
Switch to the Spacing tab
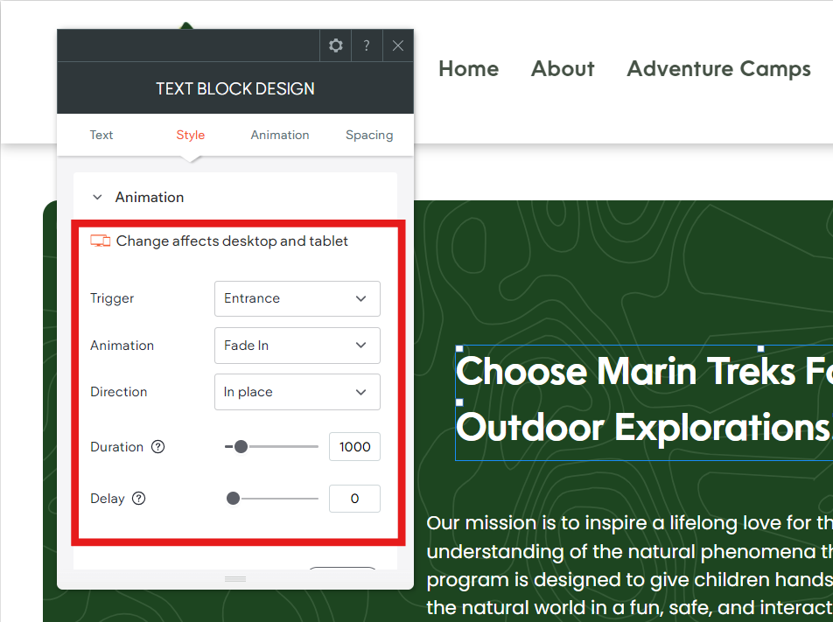[369, 135]
